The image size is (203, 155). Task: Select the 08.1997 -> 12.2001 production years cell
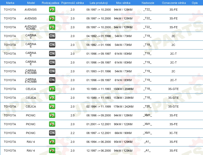[x=99, y=133]
